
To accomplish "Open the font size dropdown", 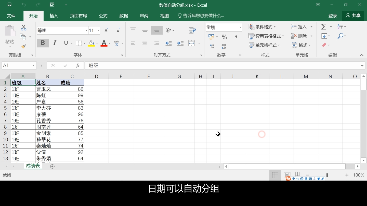I will point(98,30).
